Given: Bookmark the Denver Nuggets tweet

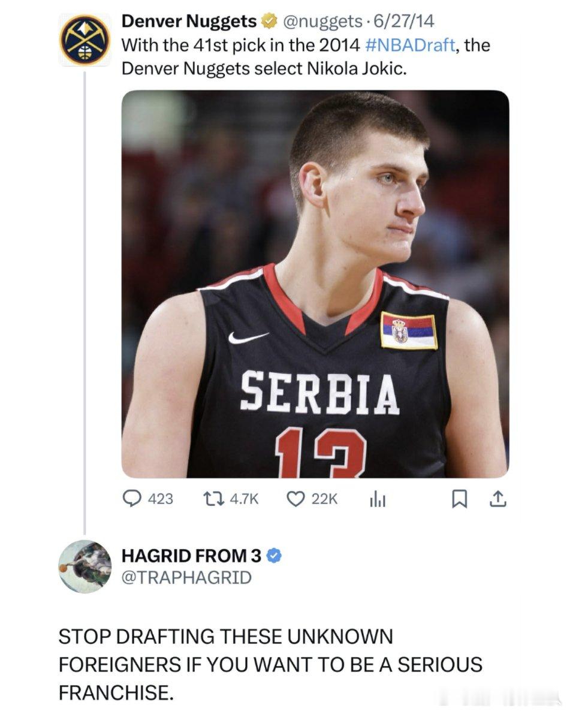Looking at the screenshot, I should [459, 499].
